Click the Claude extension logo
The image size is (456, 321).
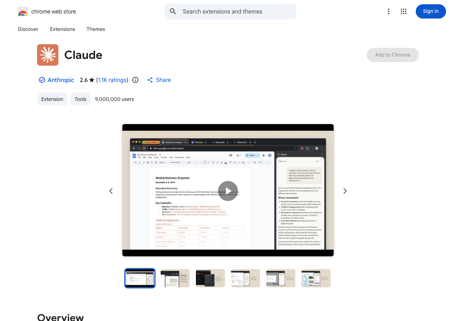(x=48, y=55)
